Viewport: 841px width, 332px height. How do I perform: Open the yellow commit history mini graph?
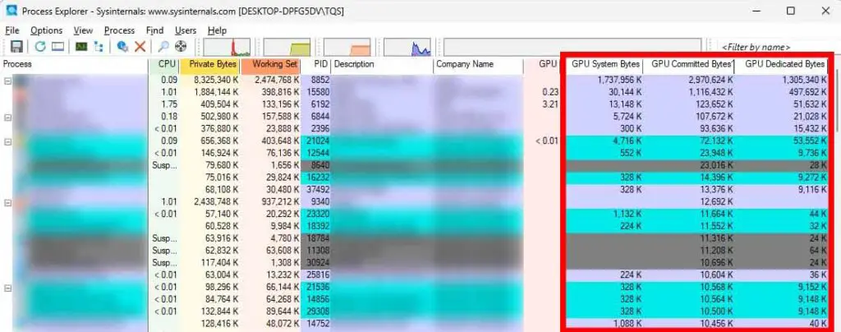(x=287, y=47)
